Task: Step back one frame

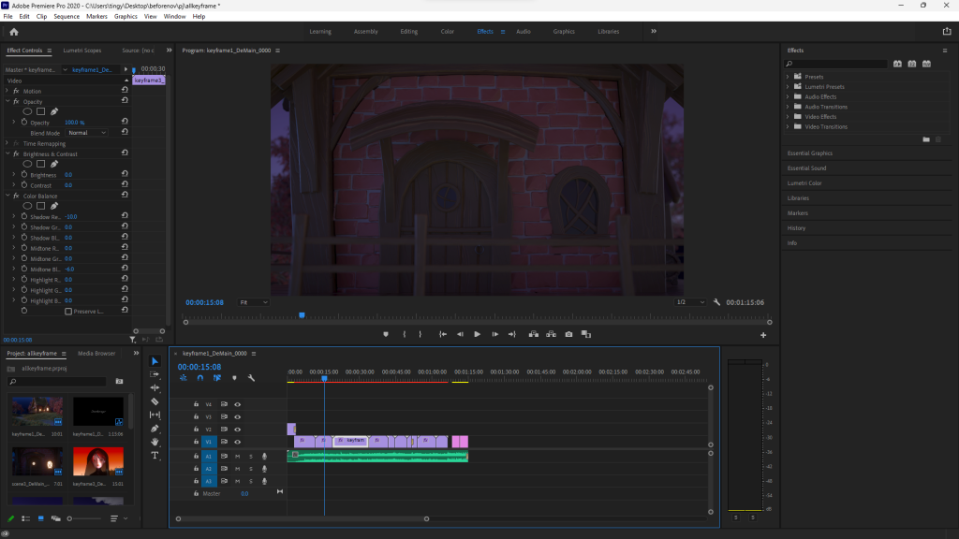Action: 460,334
